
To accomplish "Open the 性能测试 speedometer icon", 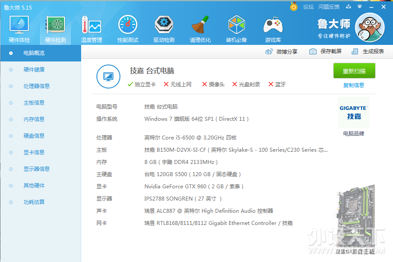I will coord(128,26).
